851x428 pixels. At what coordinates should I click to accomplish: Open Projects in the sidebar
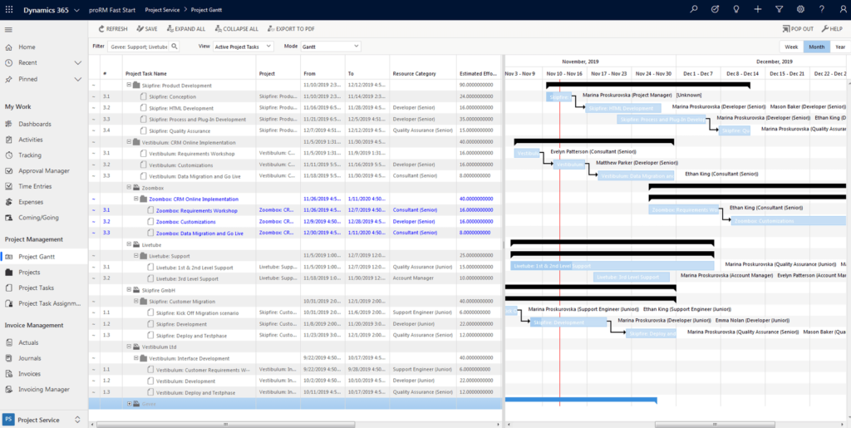(x=29, y=272)
